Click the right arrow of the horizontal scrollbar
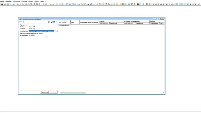 pos(163,93)
